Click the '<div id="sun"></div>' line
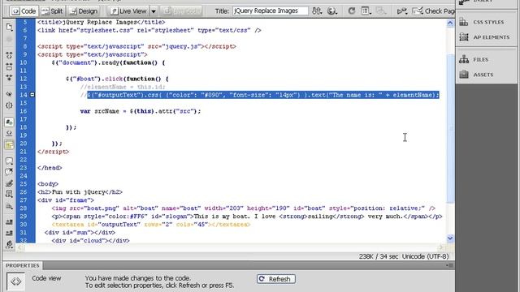This screenshot has width=520, height=292. [80, 233]
